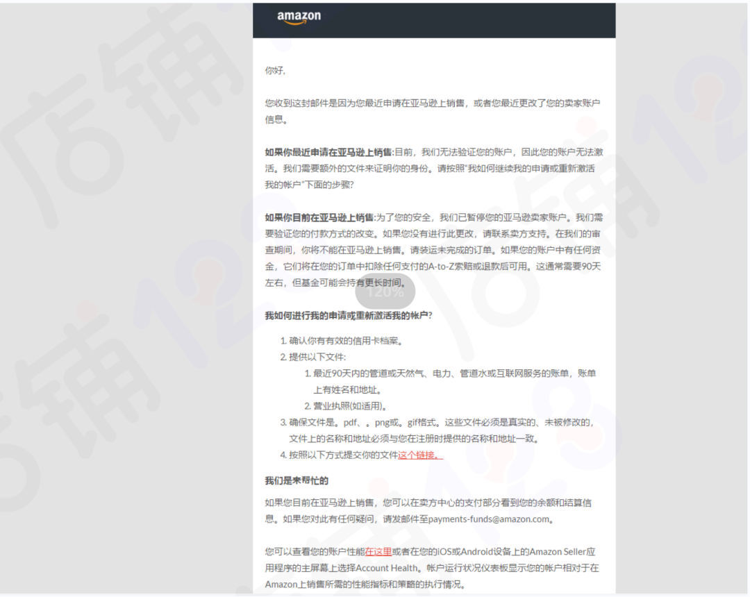Click the Amazon logo in the email header
Viewport: 750px width, 597px height.
pos(300,16)
